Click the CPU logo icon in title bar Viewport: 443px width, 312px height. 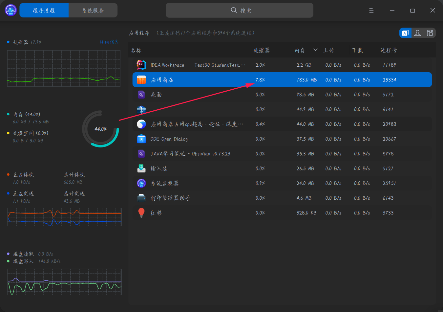coord(10,10)
